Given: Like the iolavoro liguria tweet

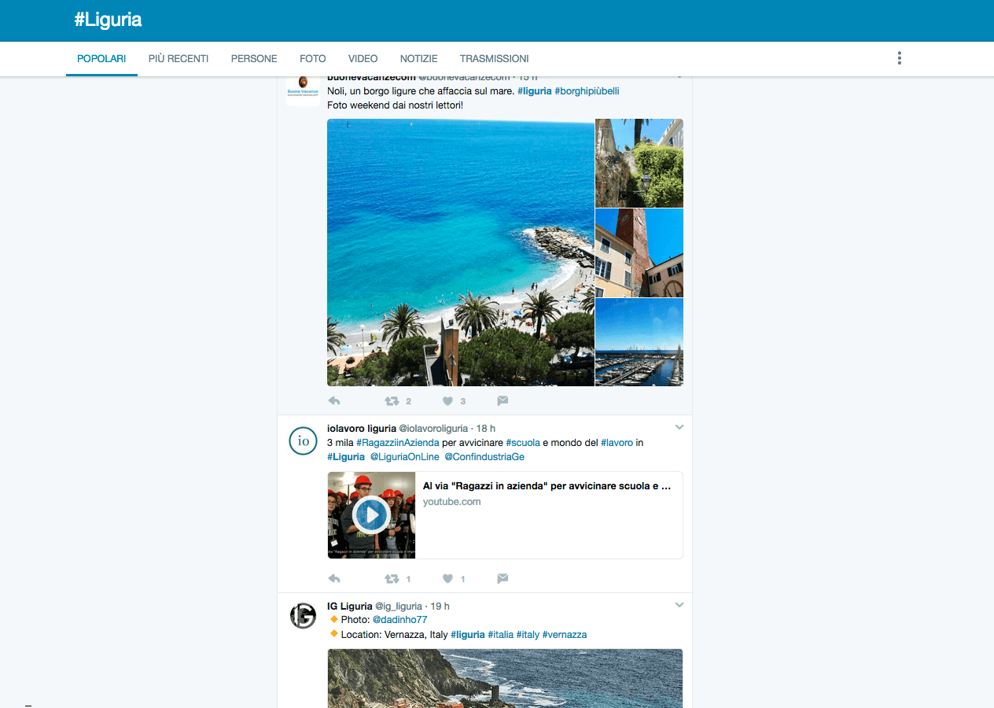Looking at the screenshot, I should pos(447,579).
